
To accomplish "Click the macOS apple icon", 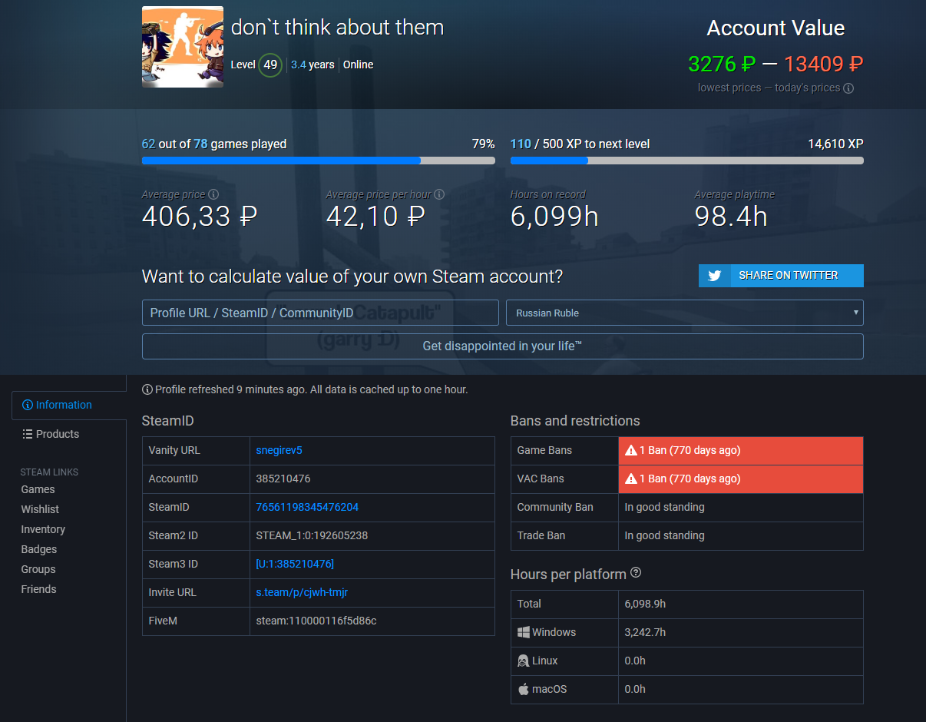I will (524, 689).
